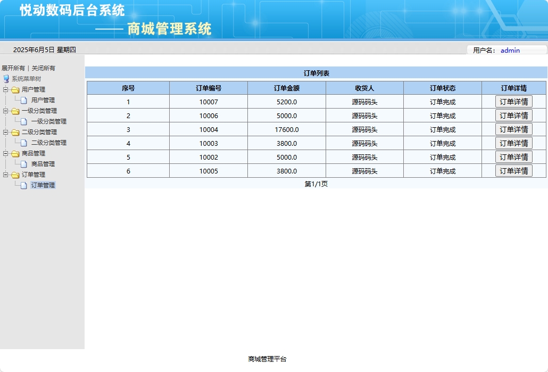The height and width of the screenshot is (372, 548).
Task: Click the admin username link
Action: pyautogui.click(x=510, y=51)
